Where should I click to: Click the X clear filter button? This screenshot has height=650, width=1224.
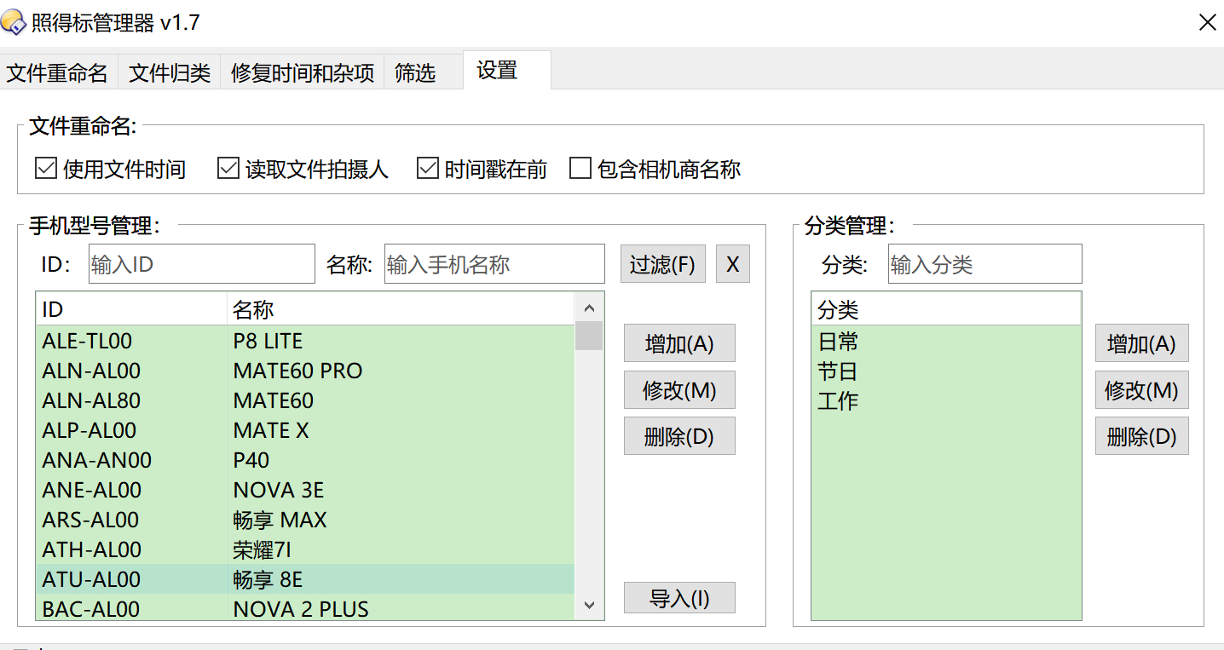(x=732, y=264)
